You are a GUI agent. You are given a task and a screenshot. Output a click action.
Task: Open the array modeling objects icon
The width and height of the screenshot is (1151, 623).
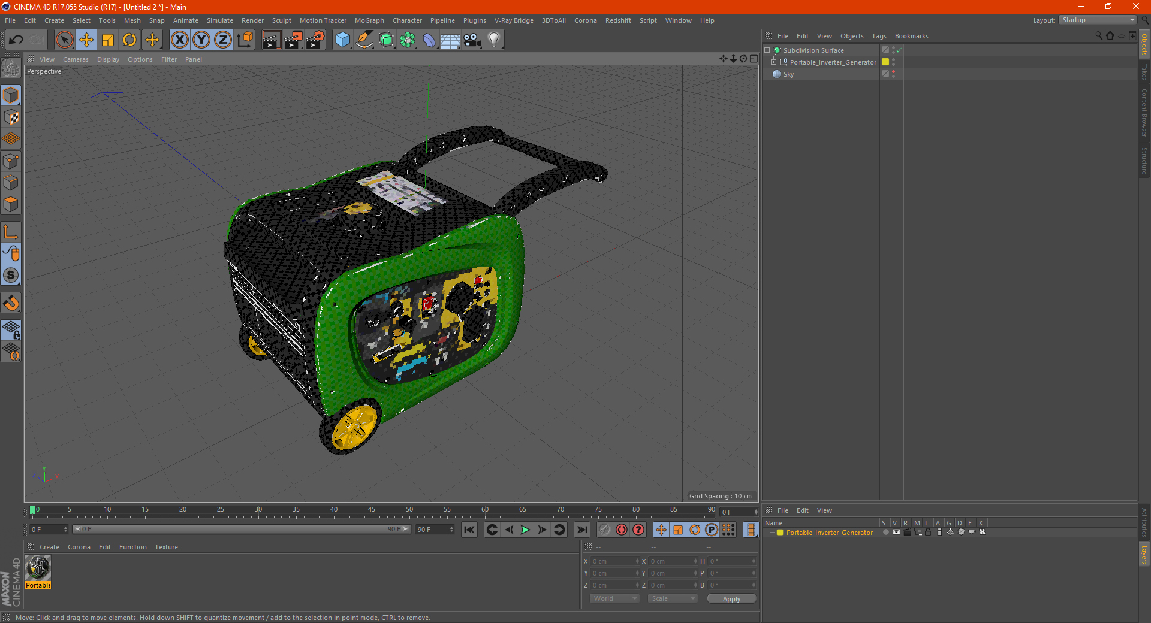click(408, 40)
